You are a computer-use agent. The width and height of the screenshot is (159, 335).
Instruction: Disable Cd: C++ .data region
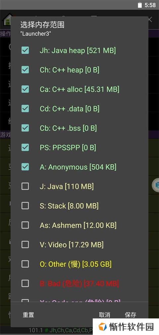25,109
